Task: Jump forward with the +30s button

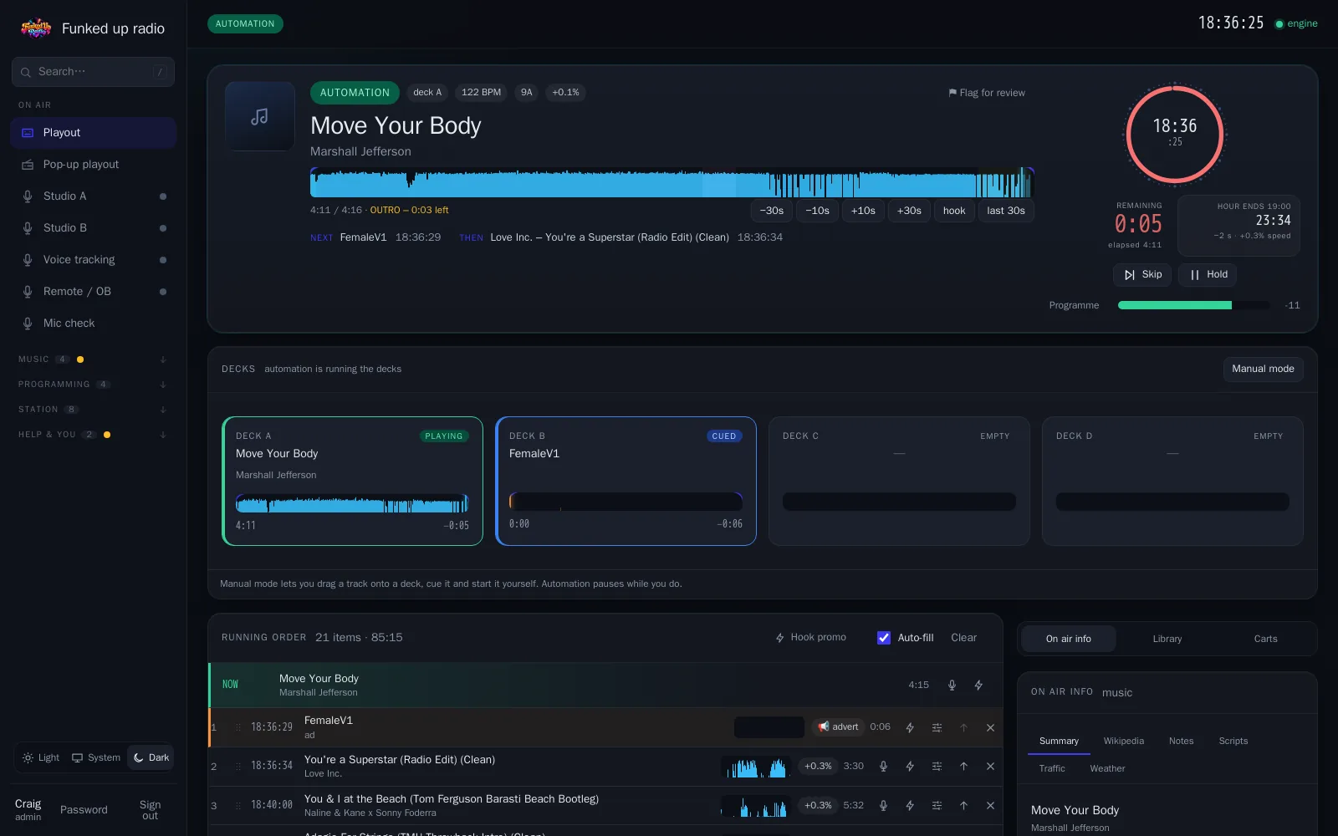Action: click(x=909, y=211)
